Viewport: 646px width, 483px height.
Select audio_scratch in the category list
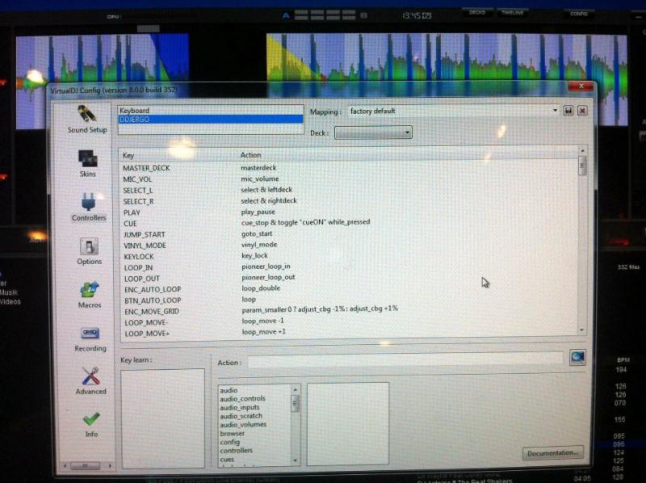[x=241, y=416]
